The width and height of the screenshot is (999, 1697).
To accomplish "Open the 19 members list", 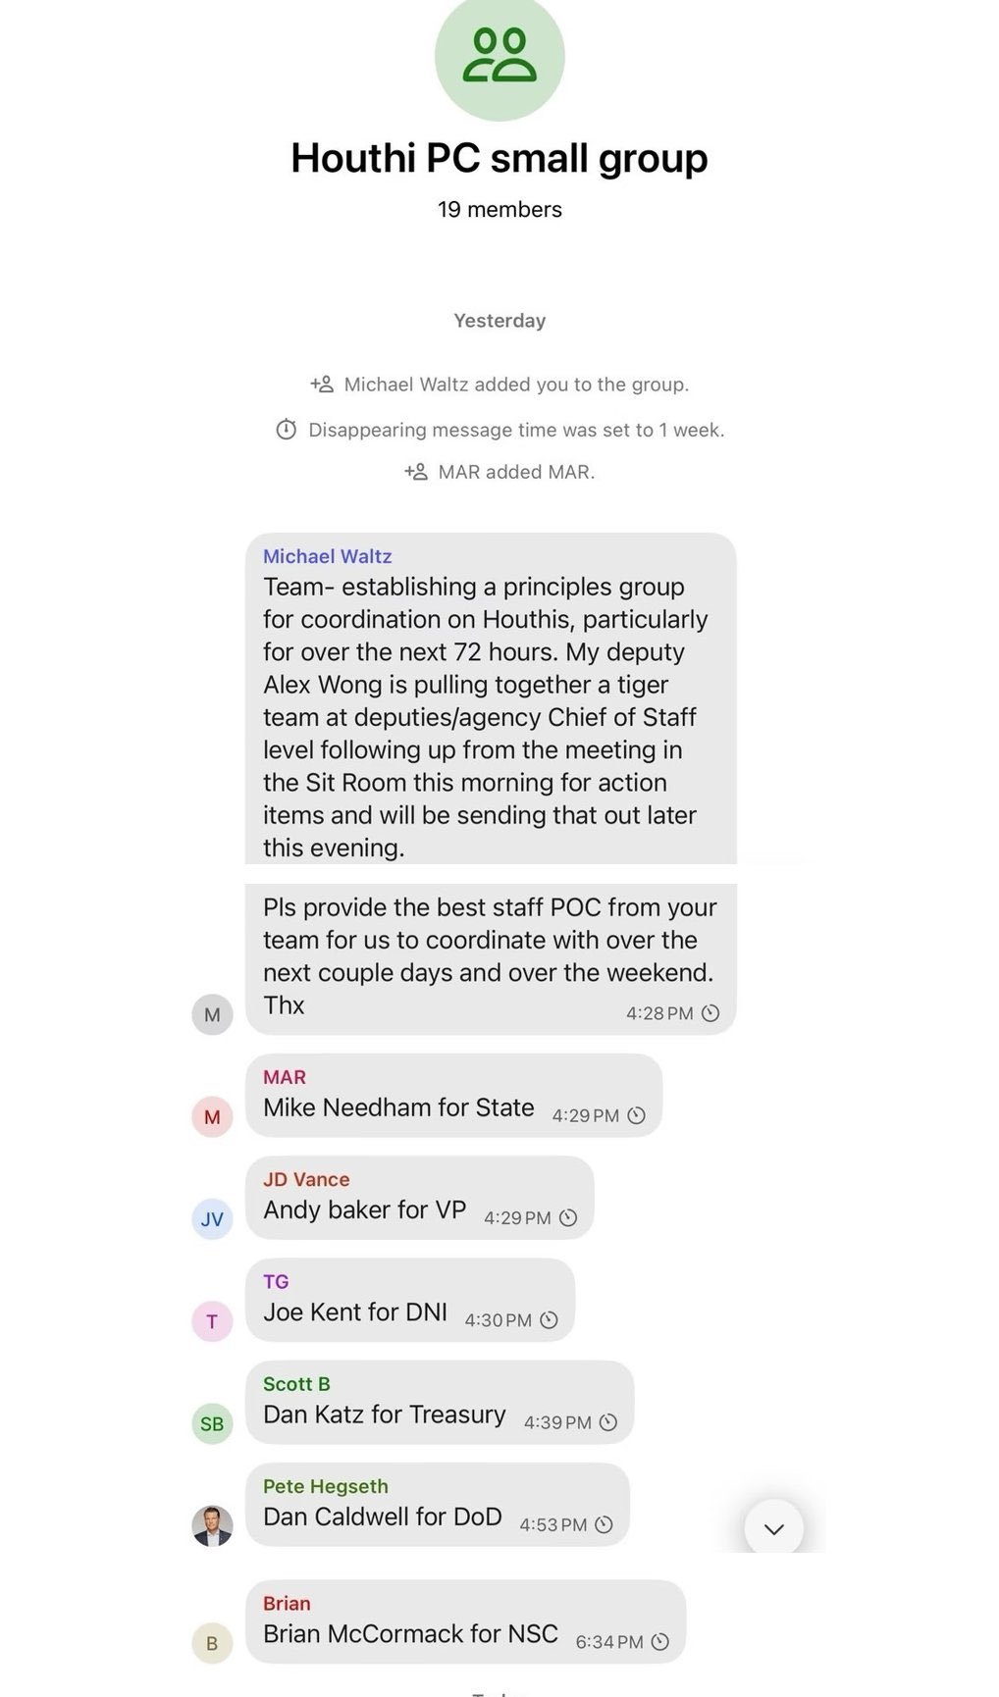I will pyautogui.click(x=499, y=209).
